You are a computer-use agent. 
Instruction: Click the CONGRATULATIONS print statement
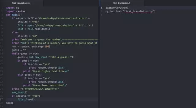pyautogui.click(x=35, y=89)
